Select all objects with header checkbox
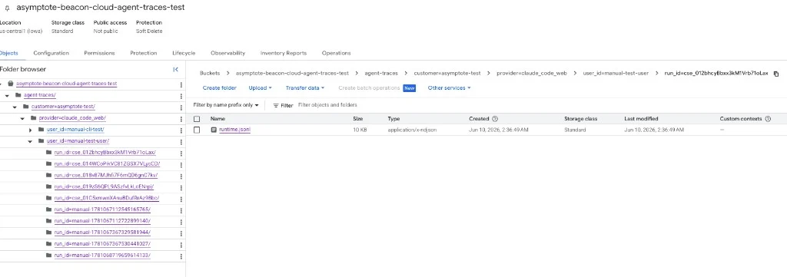 (x=197, y=119)
